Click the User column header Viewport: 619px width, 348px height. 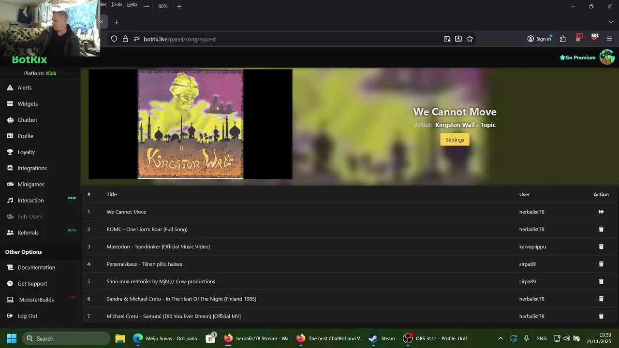point(525,194)
